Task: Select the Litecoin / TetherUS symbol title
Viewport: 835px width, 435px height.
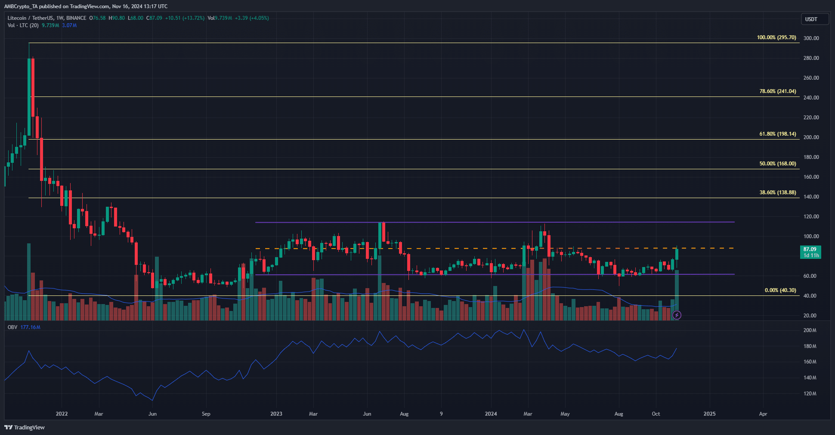Action: tap(47, 18)
